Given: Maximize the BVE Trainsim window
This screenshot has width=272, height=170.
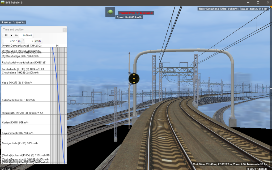Looking at the screenshot, I should [257, 2].
